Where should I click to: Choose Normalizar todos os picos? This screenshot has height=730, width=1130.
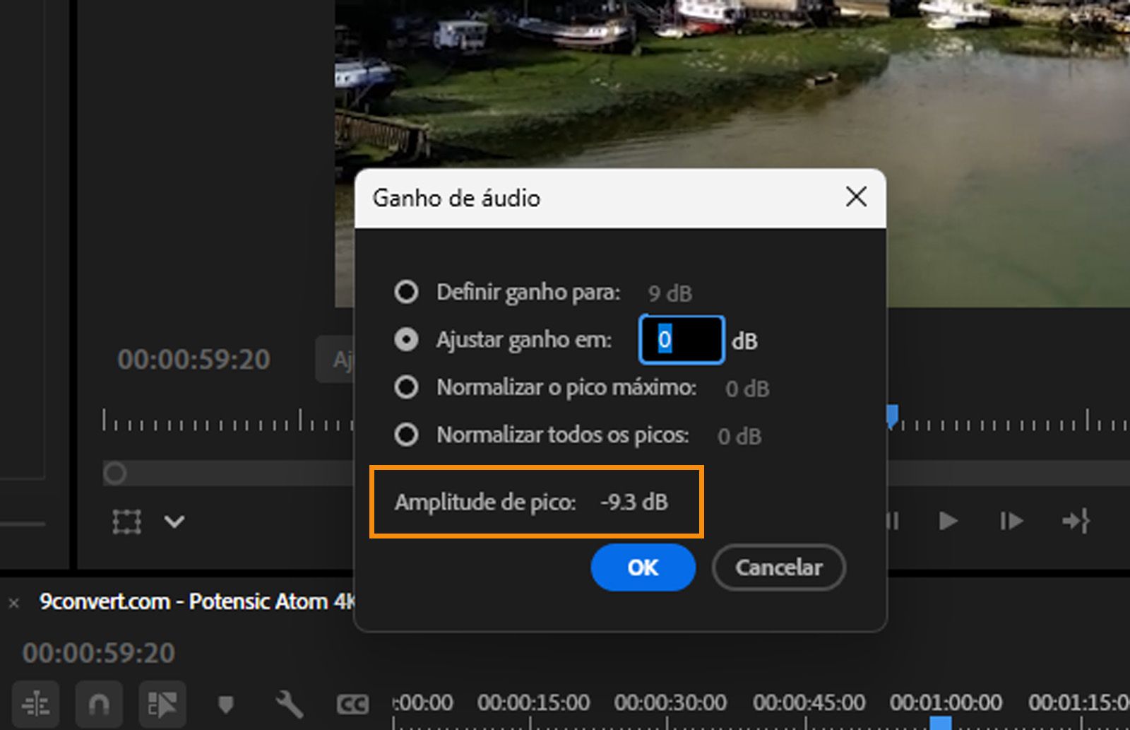406,435
